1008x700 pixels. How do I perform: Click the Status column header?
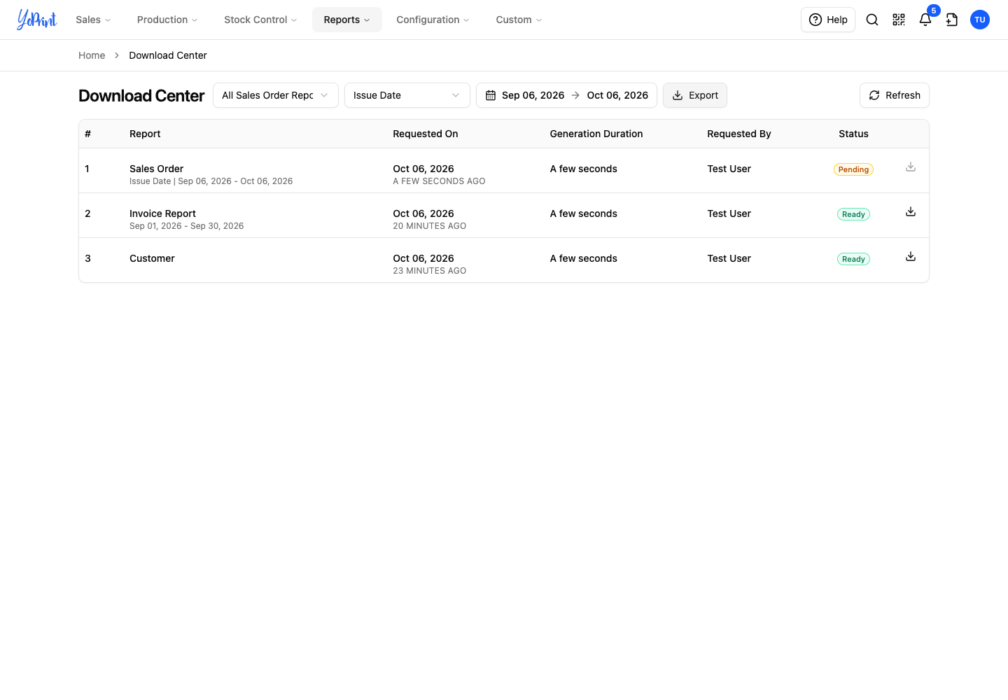853,134
